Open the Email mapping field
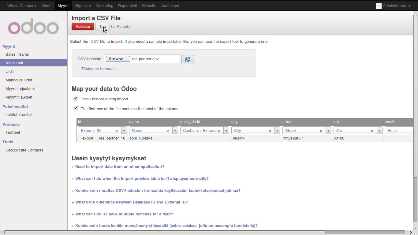 [x=399, y=131]
